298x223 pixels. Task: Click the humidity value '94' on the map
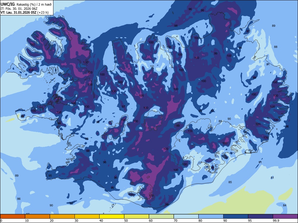pyautogui.click(x=240, y=48)
